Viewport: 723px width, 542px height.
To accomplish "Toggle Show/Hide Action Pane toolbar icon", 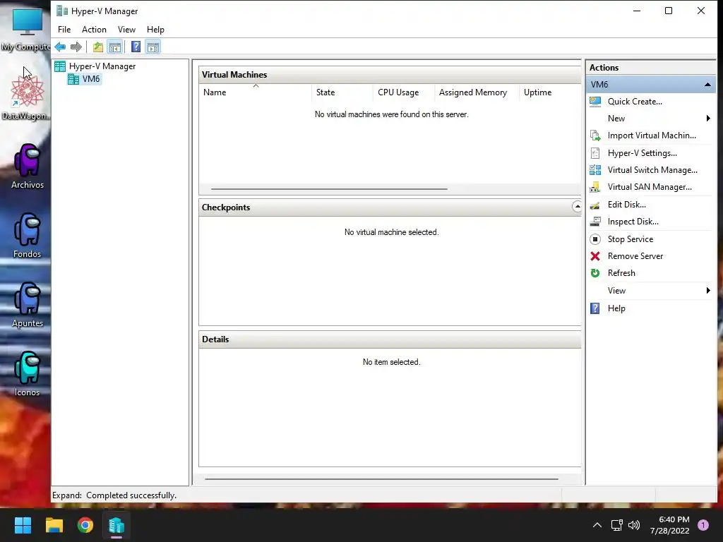I will [x=153, y=47].
